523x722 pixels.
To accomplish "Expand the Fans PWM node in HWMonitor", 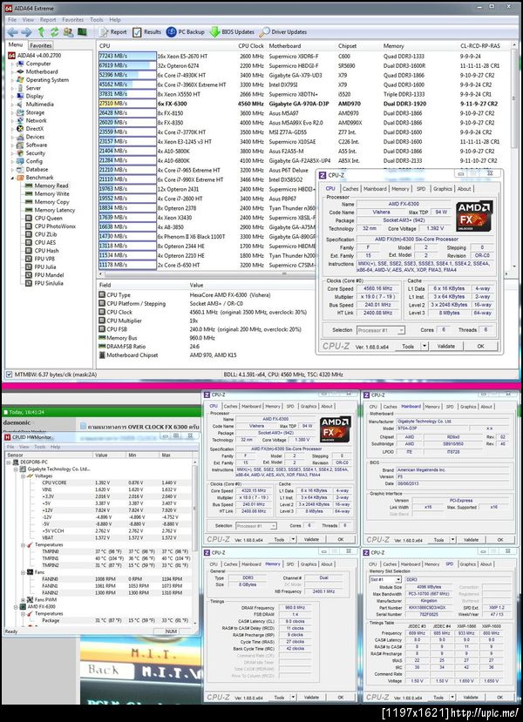I will [23, 600].
